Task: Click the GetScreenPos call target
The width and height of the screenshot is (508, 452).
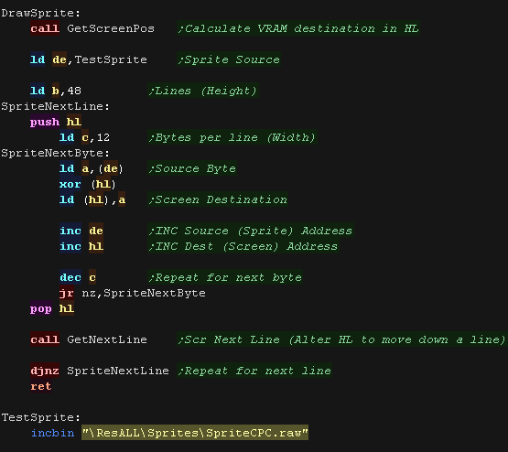Action: pyautogui.click(x=111, y=28)
